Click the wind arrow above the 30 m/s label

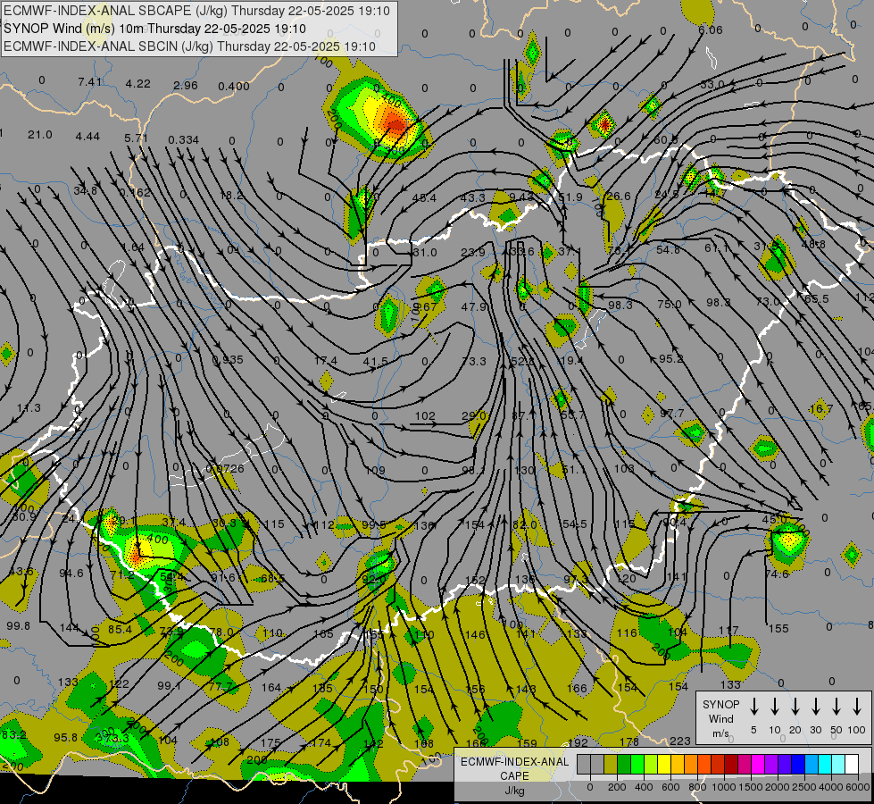coord(815,707)
